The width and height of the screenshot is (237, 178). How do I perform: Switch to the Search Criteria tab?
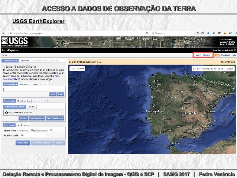(10, 61)
